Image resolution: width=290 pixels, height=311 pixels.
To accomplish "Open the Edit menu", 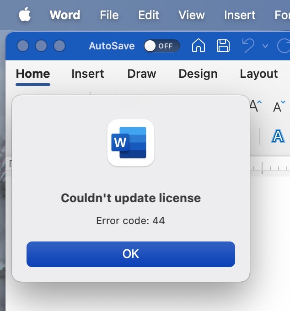I will tap(149, 15).
